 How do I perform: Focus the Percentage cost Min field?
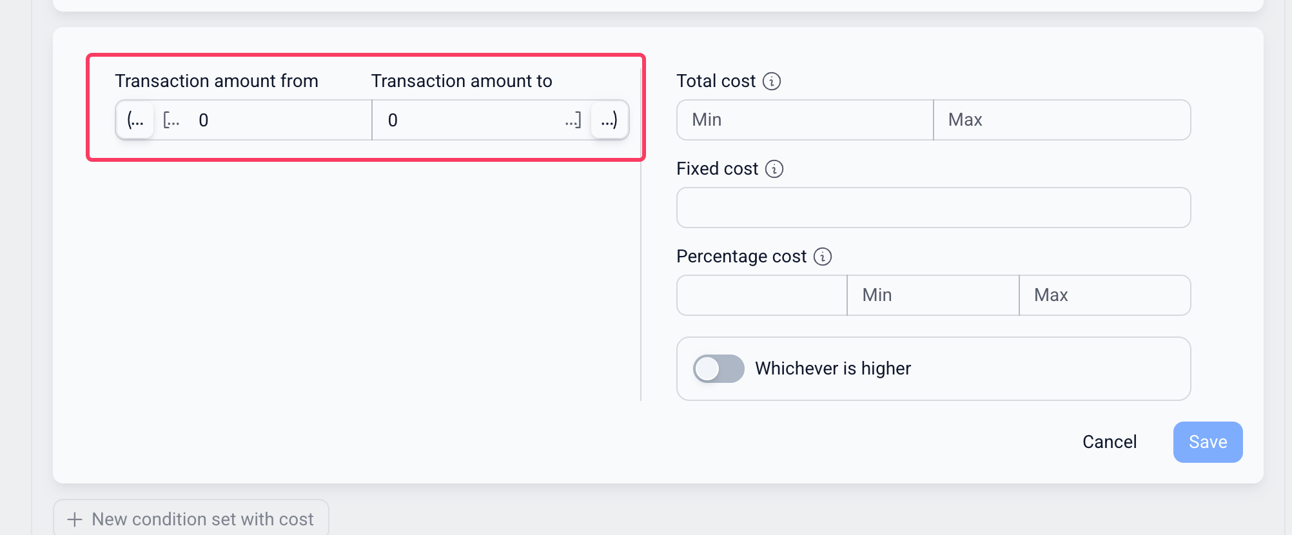point(933,295)
